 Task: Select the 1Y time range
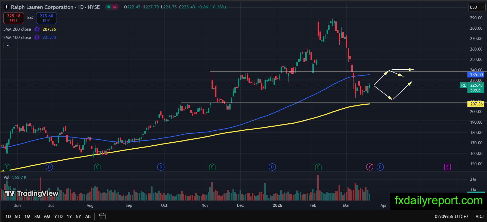(69, 217)
